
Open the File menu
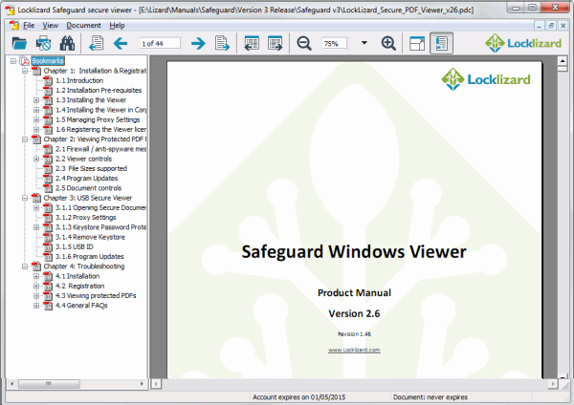coord(28,25)
